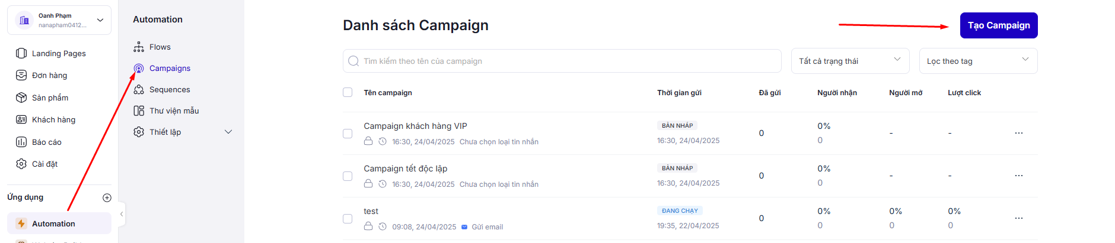Click the Flows hierarchy icon
The width and height of the screenshot is (1115, 243).
coord(139,47)
